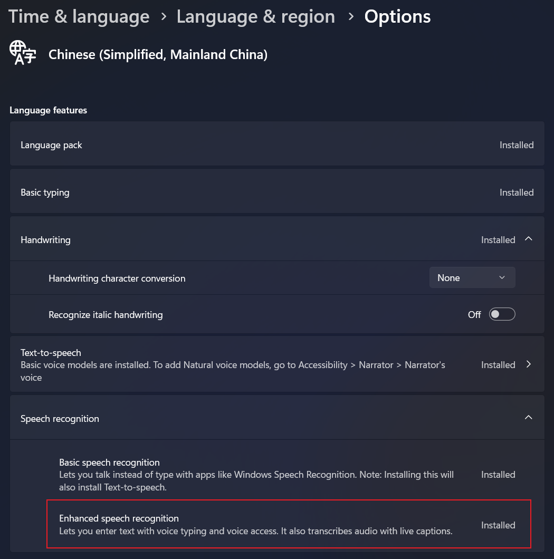Open Text-to-speech details via right chevron
This screenshot has width=554, height=559.
coord(528,364)
